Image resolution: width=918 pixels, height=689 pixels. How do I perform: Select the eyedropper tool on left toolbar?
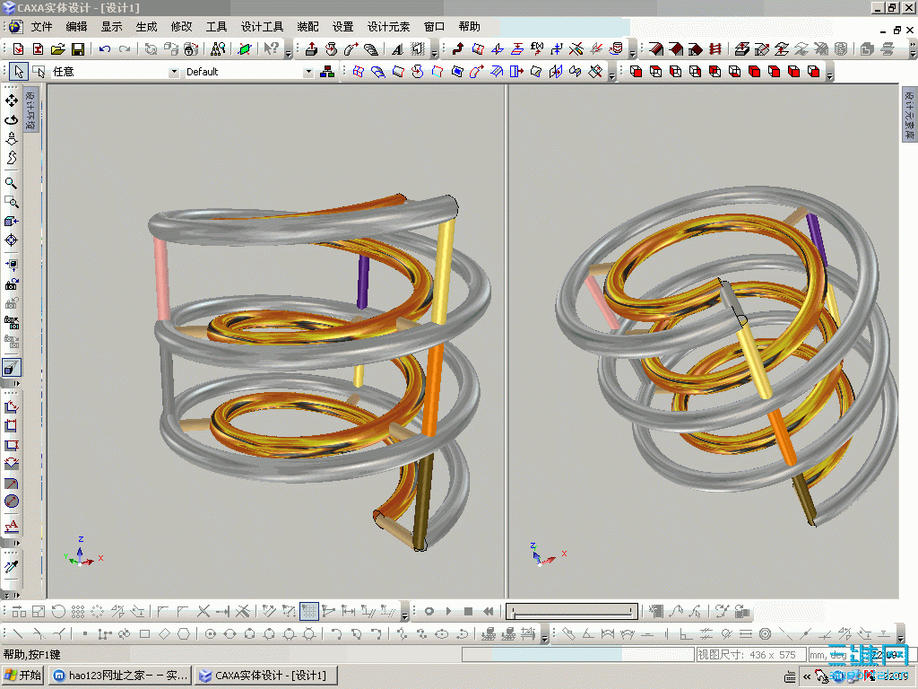11,566
